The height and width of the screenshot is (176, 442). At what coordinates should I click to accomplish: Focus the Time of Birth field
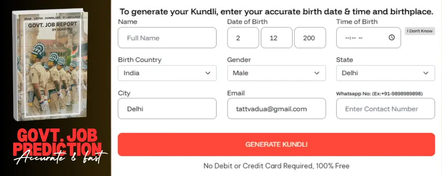pyautogui.click(x=360, y=38)
